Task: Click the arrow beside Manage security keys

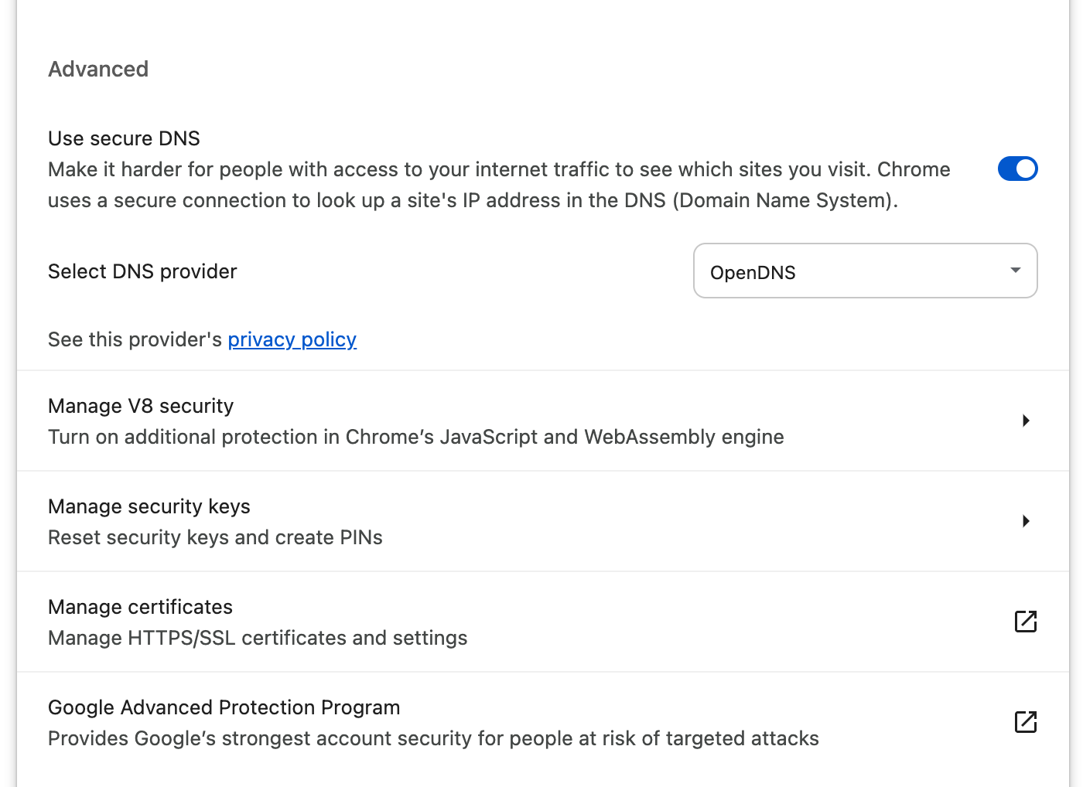Action: tap(1026, 521)
